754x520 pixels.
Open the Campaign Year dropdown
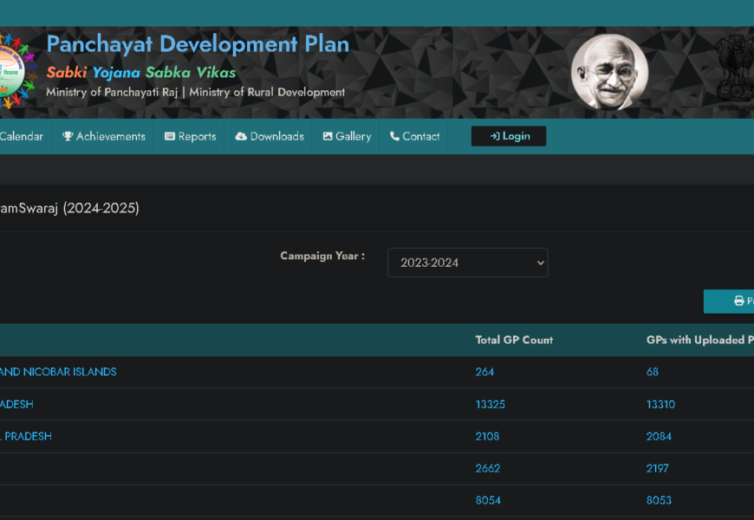pos(468,263)
